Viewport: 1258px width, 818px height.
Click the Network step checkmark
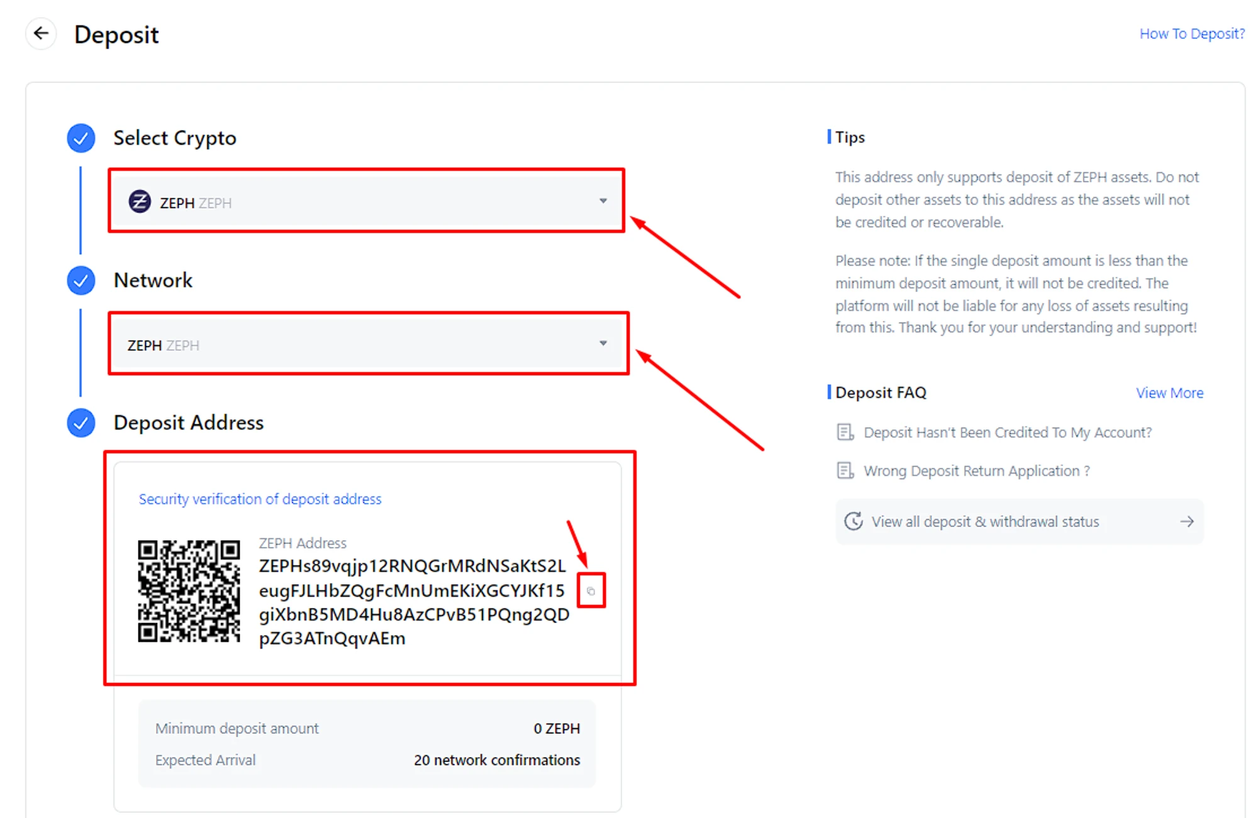(x=81, y=280)
